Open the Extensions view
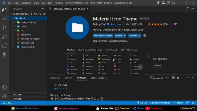Screen dimensions: 197x111 click(x=4, y=46)
